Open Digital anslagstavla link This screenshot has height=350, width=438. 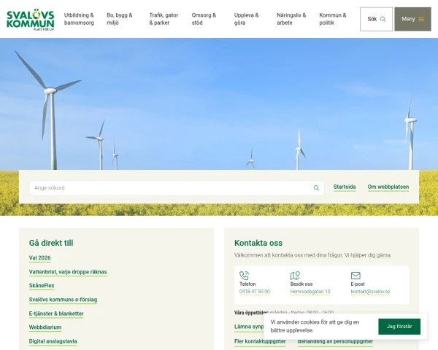tap(53, 341)
